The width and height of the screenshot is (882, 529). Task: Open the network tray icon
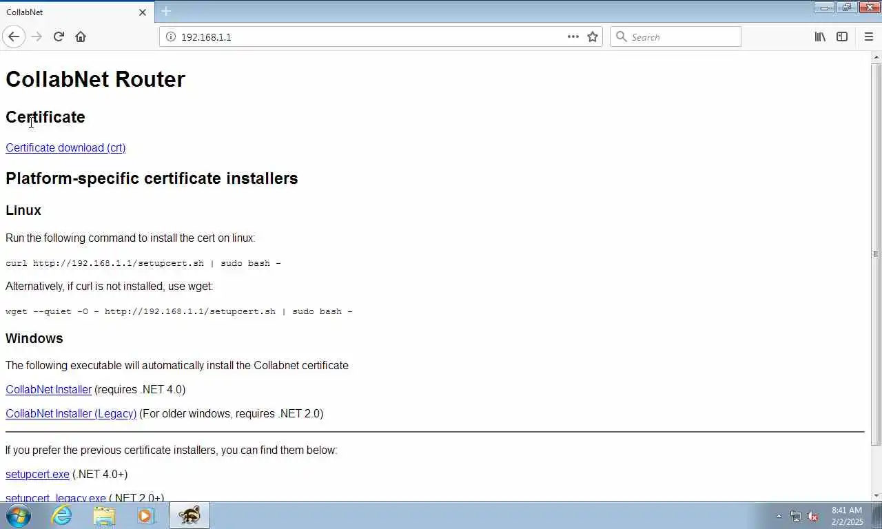click(796, 516)
